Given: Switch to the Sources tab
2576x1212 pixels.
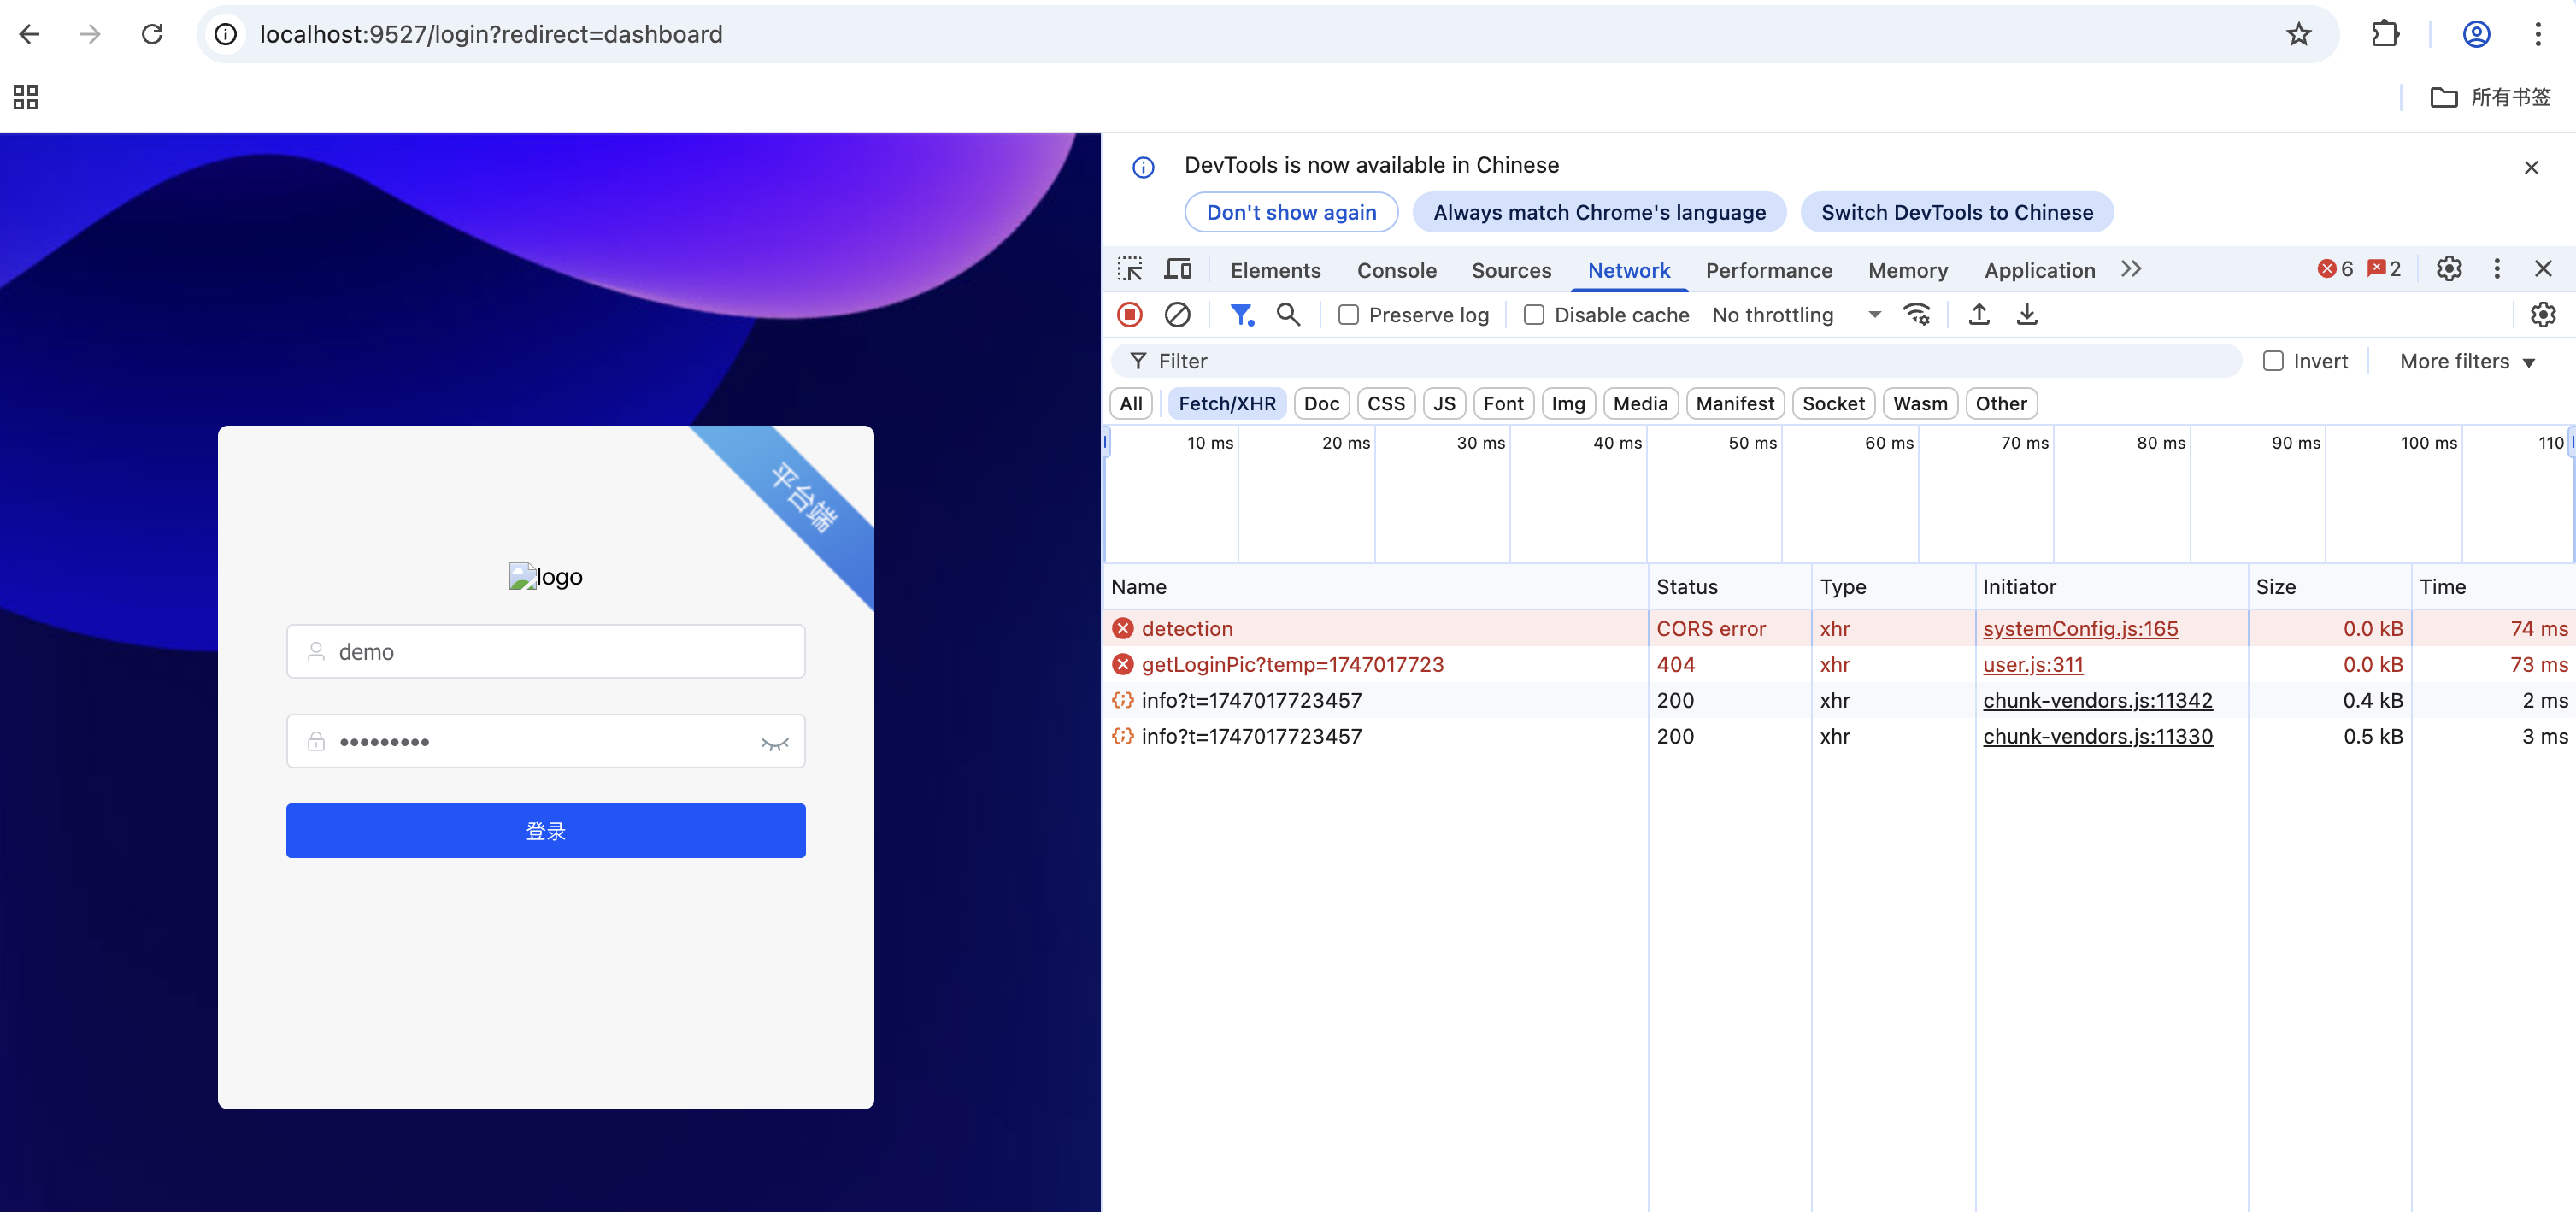Looking at the screenshot, I should tap(1511, 270).
